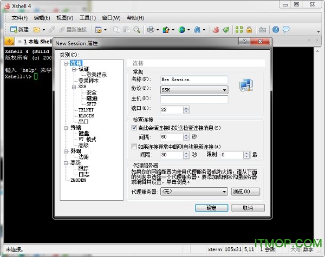Click the copy icon in toolbar
Viewport: 325px width, 257px height.
click(116, 30)
